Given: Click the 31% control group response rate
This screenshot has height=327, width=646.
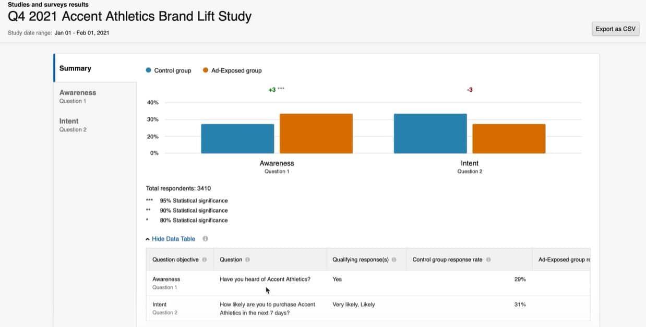Looking at the screenshot, I should click(520, 304).
